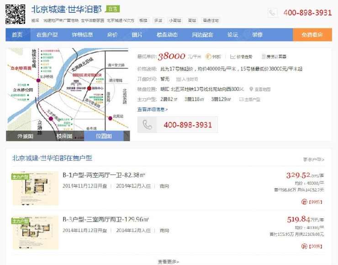Screen dimensions: 338x265
Task: Open the 论坛 tab
Action: pos(232,35)
